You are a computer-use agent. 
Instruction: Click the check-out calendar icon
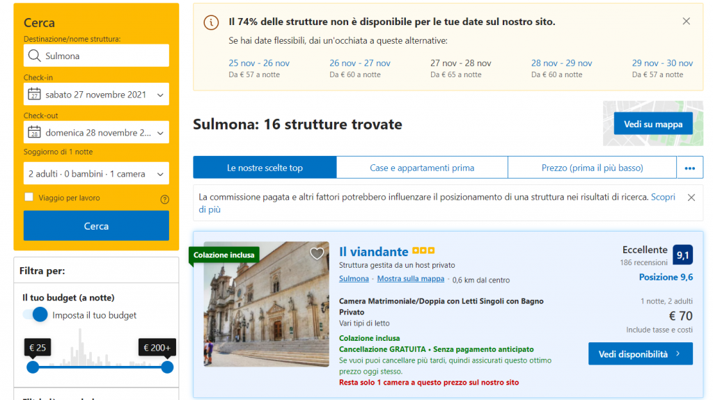[34, 132]
